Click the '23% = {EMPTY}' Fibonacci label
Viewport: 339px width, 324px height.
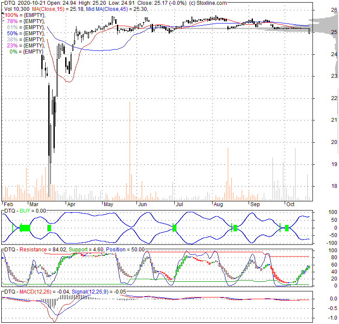26,45
